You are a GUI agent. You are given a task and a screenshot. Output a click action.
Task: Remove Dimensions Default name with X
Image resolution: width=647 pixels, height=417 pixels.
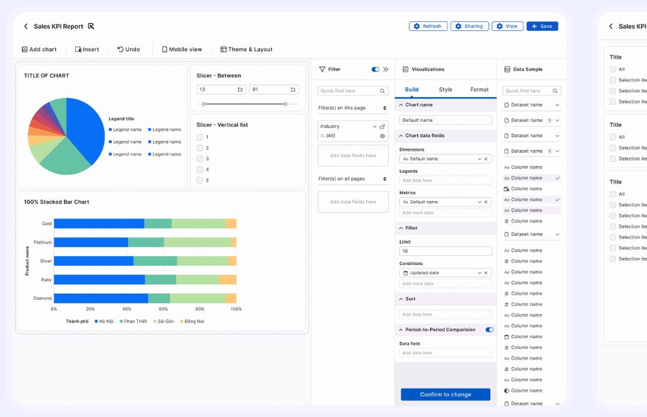[486, 159]
